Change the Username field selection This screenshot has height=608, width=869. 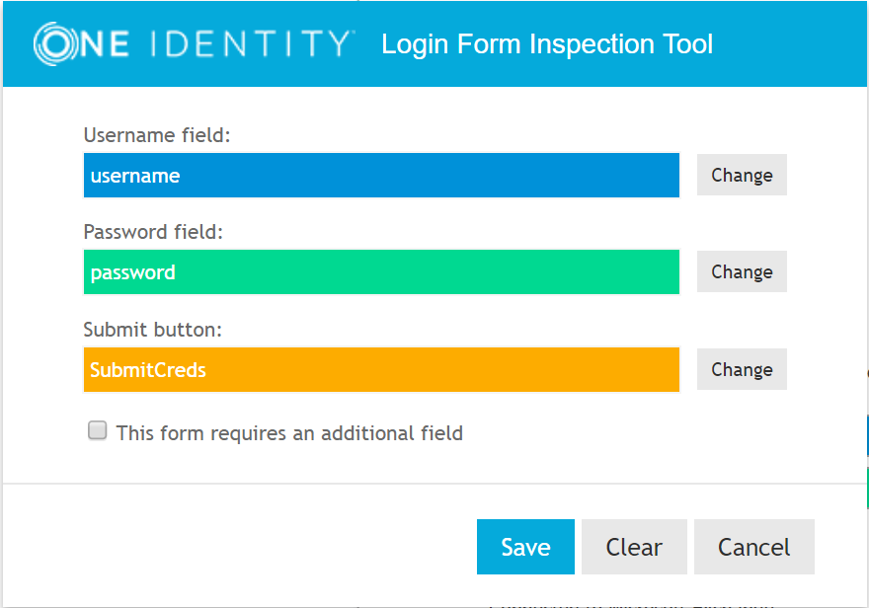click(742, 175)
